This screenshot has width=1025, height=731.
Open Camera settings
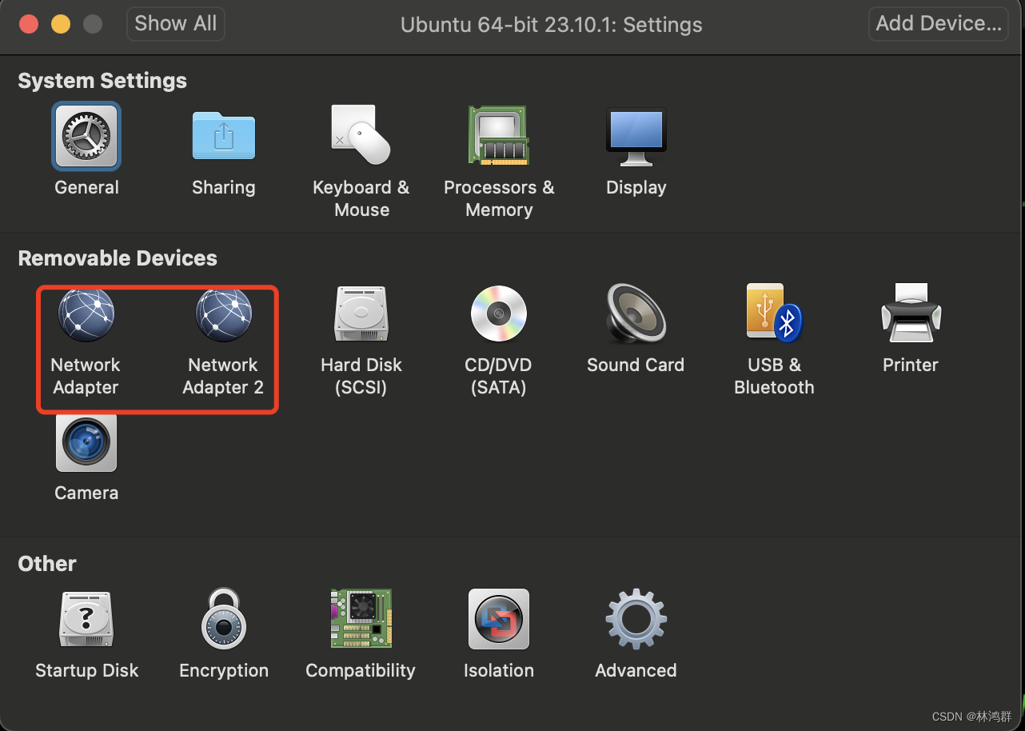(x=86, y=442)
